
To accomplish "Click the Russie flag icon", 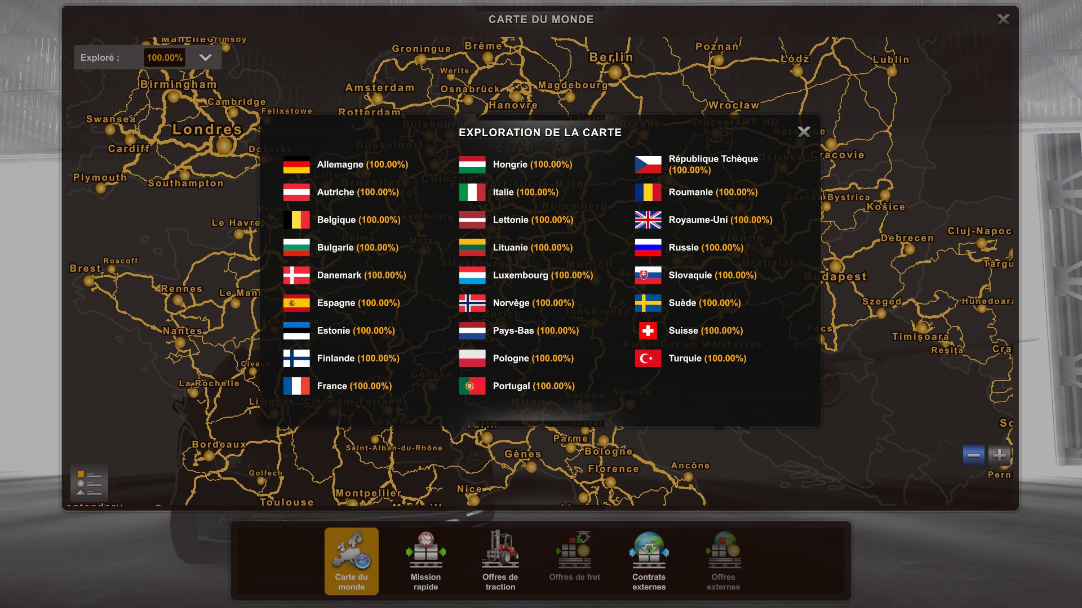I will [x=648, y=247].
